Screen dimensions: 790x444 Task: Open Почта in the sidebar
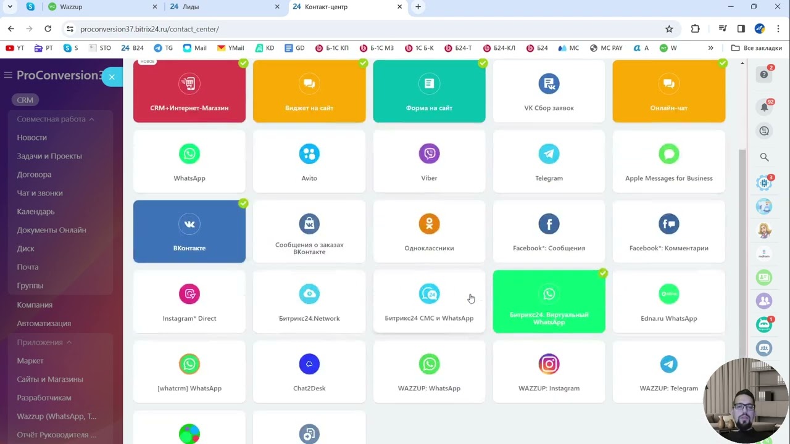(x=28, y=267)
